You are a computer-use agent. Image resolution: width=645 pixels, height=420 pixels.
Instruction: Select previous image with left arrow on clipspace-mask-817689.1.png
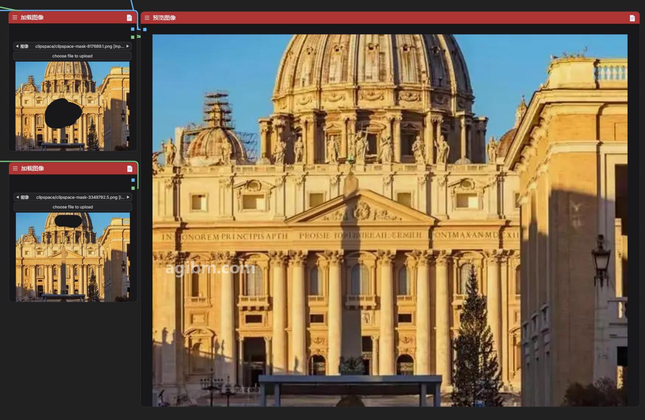(x=17, y=46)
